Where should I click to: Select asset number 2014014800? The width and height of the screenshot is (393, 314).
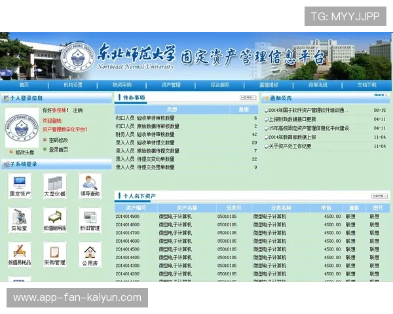(x=128, y=224)
